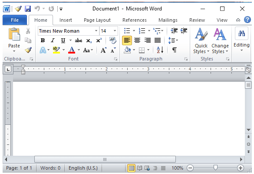Toggle Show/Hide paragraph marks

174,50
